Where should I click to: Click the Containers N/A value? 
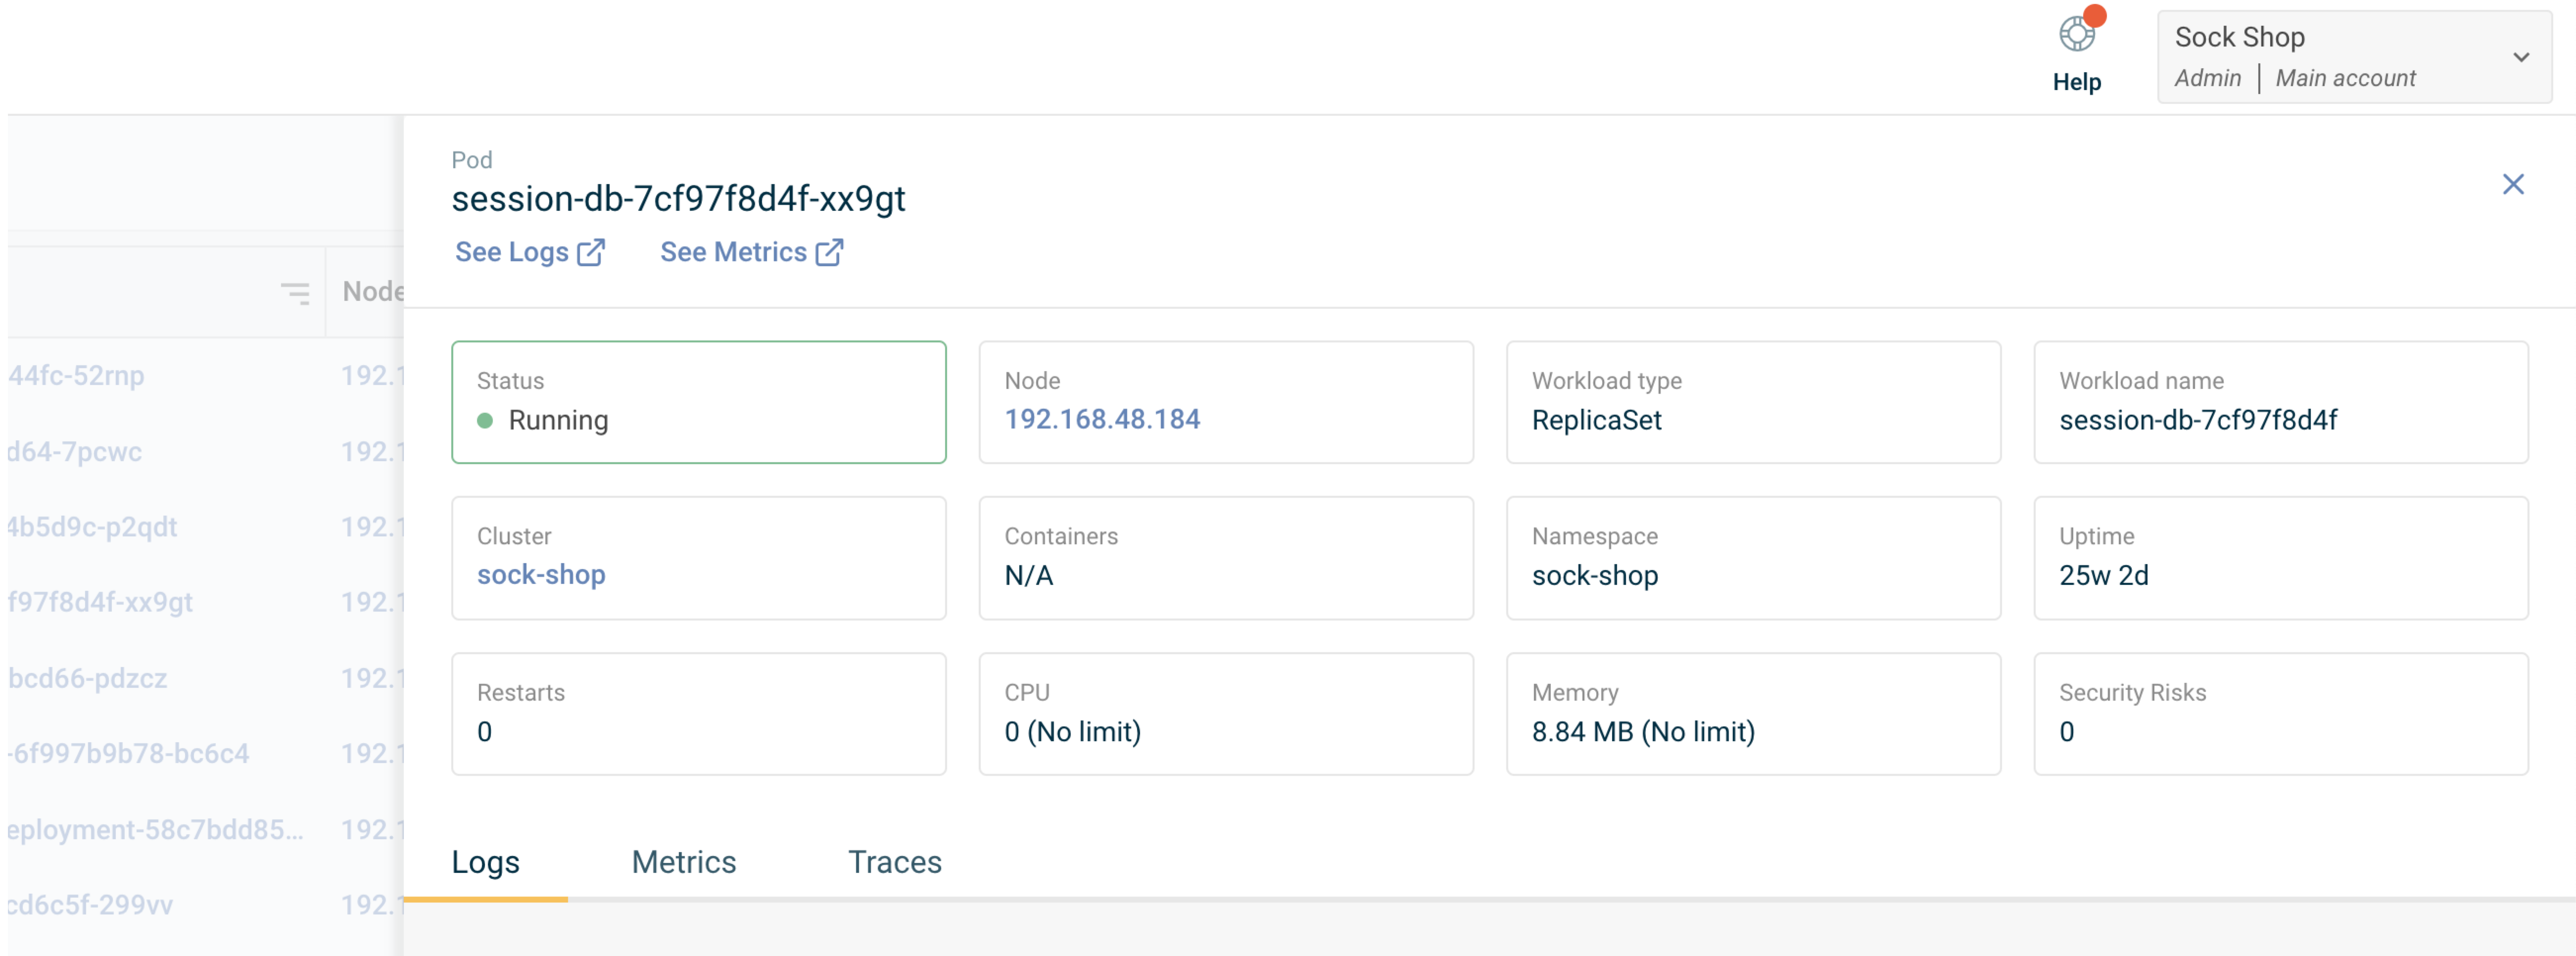(x=1028, y=575)
